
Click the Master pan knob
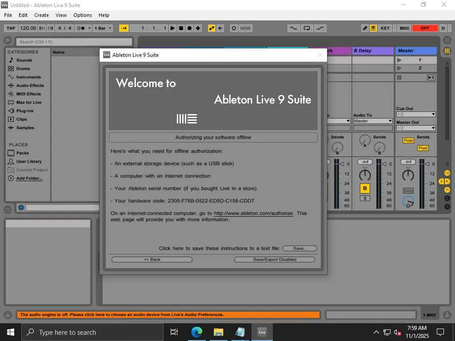pyautogui.click(x=408, y=175)
